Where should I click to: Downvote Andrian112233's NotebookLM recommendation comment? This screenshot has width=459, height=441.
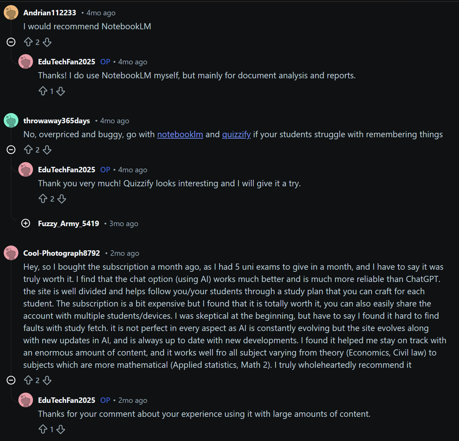click(47, 42)
